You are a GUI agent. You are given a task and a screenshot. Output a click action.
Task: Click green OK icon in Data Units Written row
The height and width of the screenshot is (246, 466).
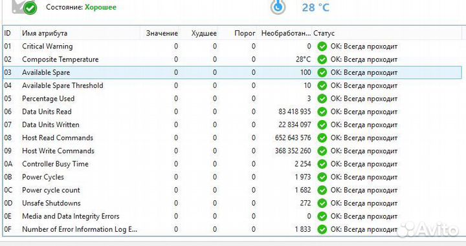(x=322, y=125)
